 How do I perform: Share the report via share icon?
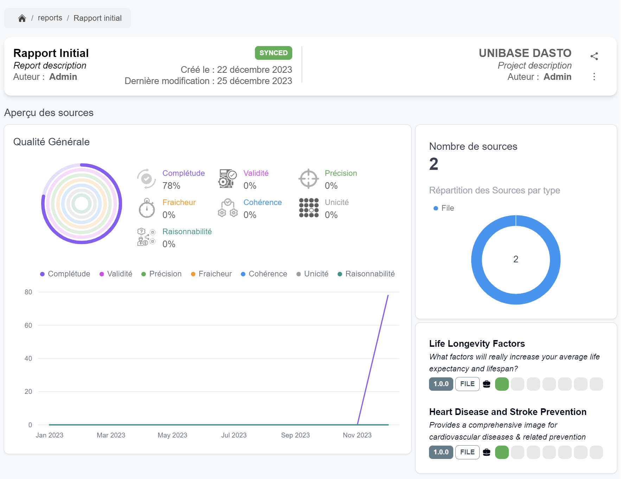coord(594,56)
